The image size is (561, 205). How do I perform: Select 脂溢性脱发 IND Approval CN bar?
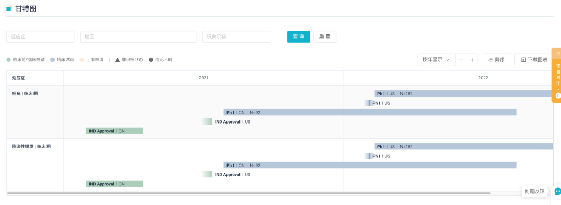pyautogui.click(x=114, y=184)
